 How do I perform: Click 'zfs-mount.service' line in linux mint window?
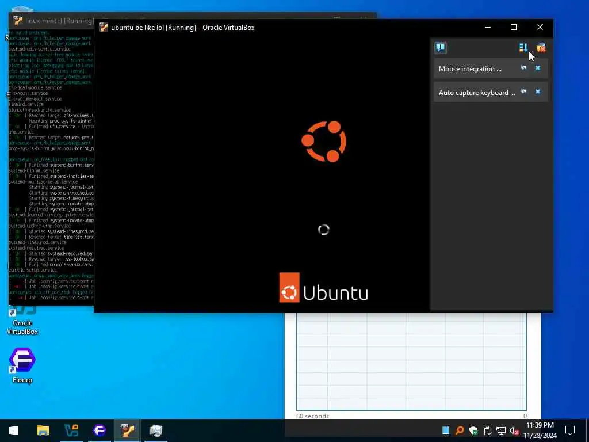click(28, 93)
